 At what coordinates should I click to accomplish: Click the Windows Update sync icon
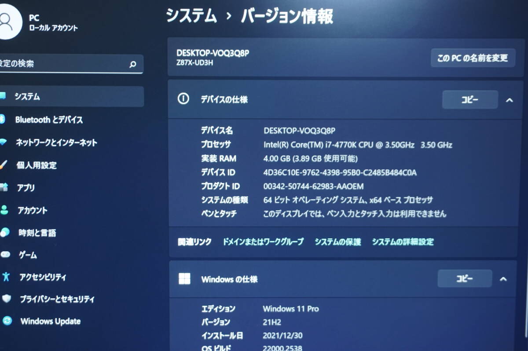[x=7, y=321]
